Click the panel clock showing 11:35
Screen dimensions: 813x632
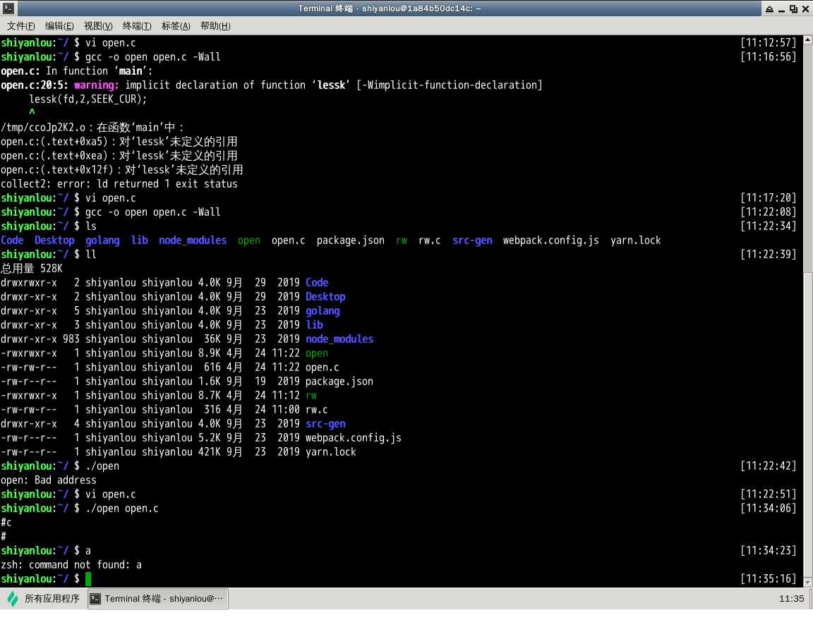pos(791,599)
